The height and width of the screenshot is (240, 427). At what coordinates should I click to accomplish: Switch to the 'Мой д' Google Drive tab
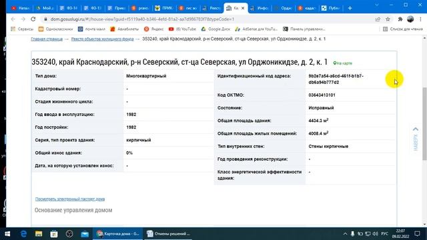point(45,8)
